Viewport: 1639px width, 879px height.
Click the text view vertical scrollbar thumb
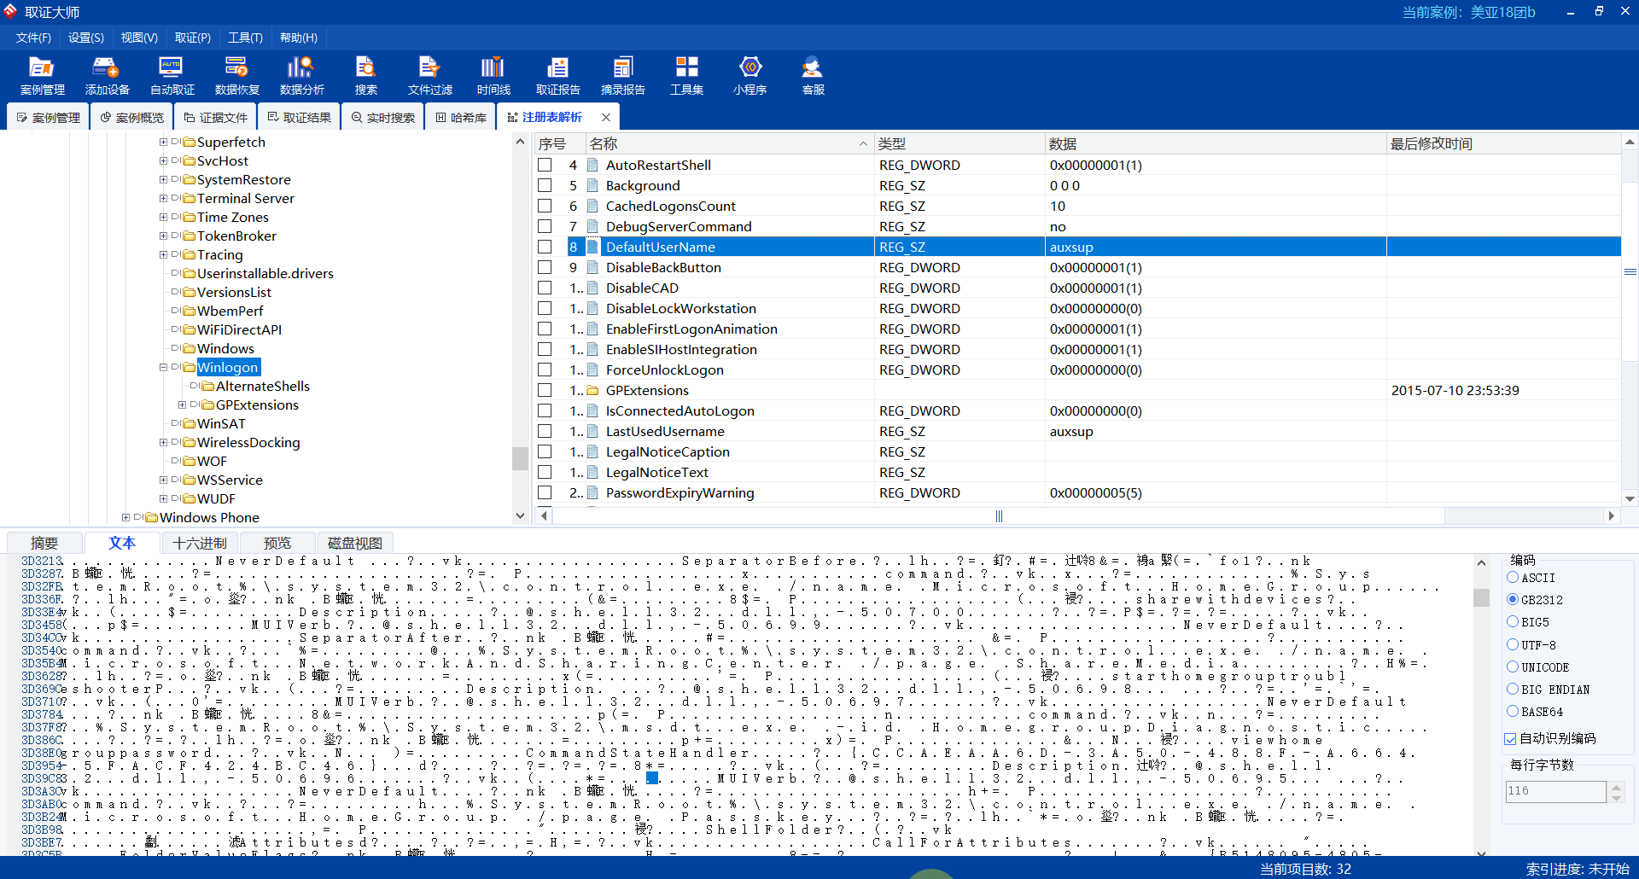(x=1481, y=598)
